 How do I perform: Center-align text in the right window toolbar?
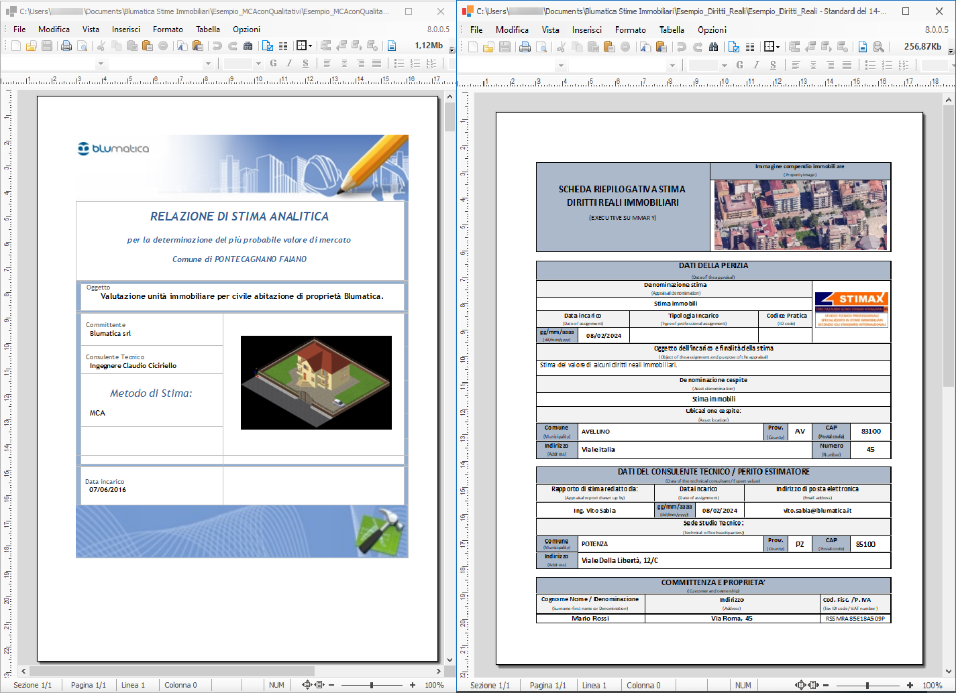pyautogui.click(x=813, y=65)
